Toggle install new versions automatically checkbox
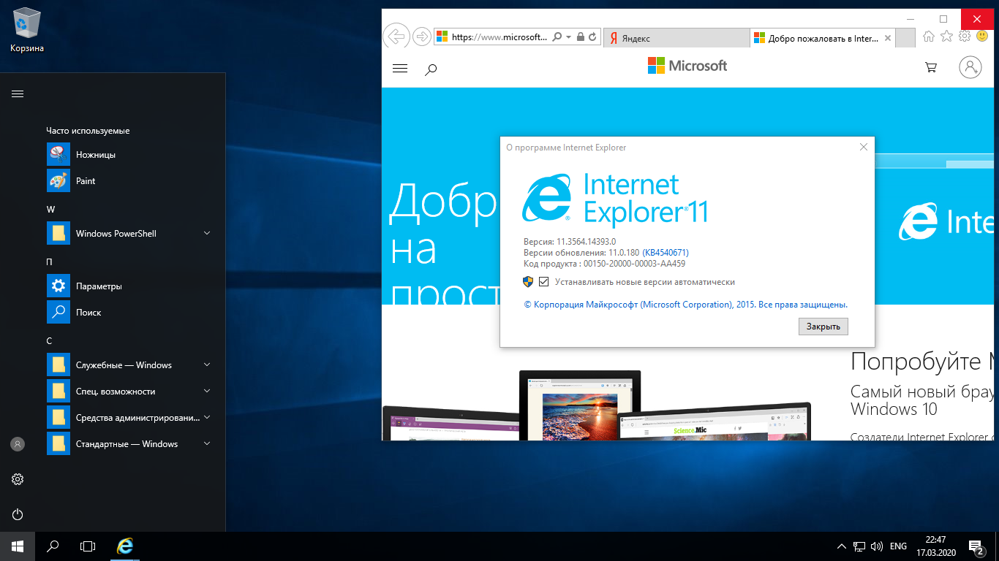Screen dimensions: 999x561 click(x=543, y=282)
